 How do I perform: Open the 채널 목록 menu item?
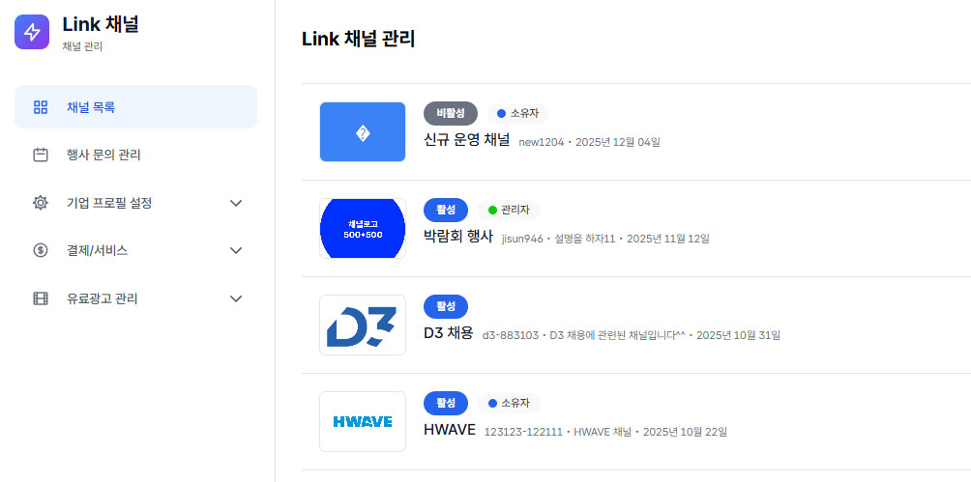[135, 107]
